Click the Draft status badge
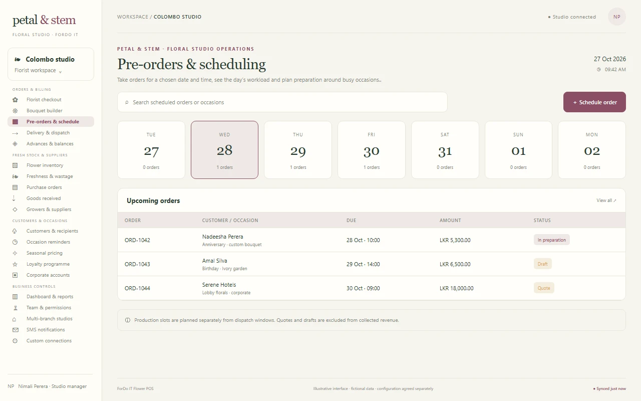The image size is (641, 401). pos(543,264)
